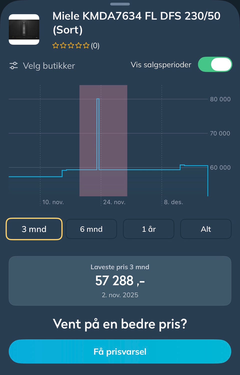The image size is (240, 375).
Task: Click the third rating star
Action: 71,45
